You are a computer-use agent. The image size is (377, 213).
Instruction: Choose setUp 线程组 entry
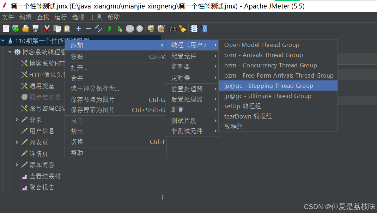pyautogui.click(x=278, y=106)
